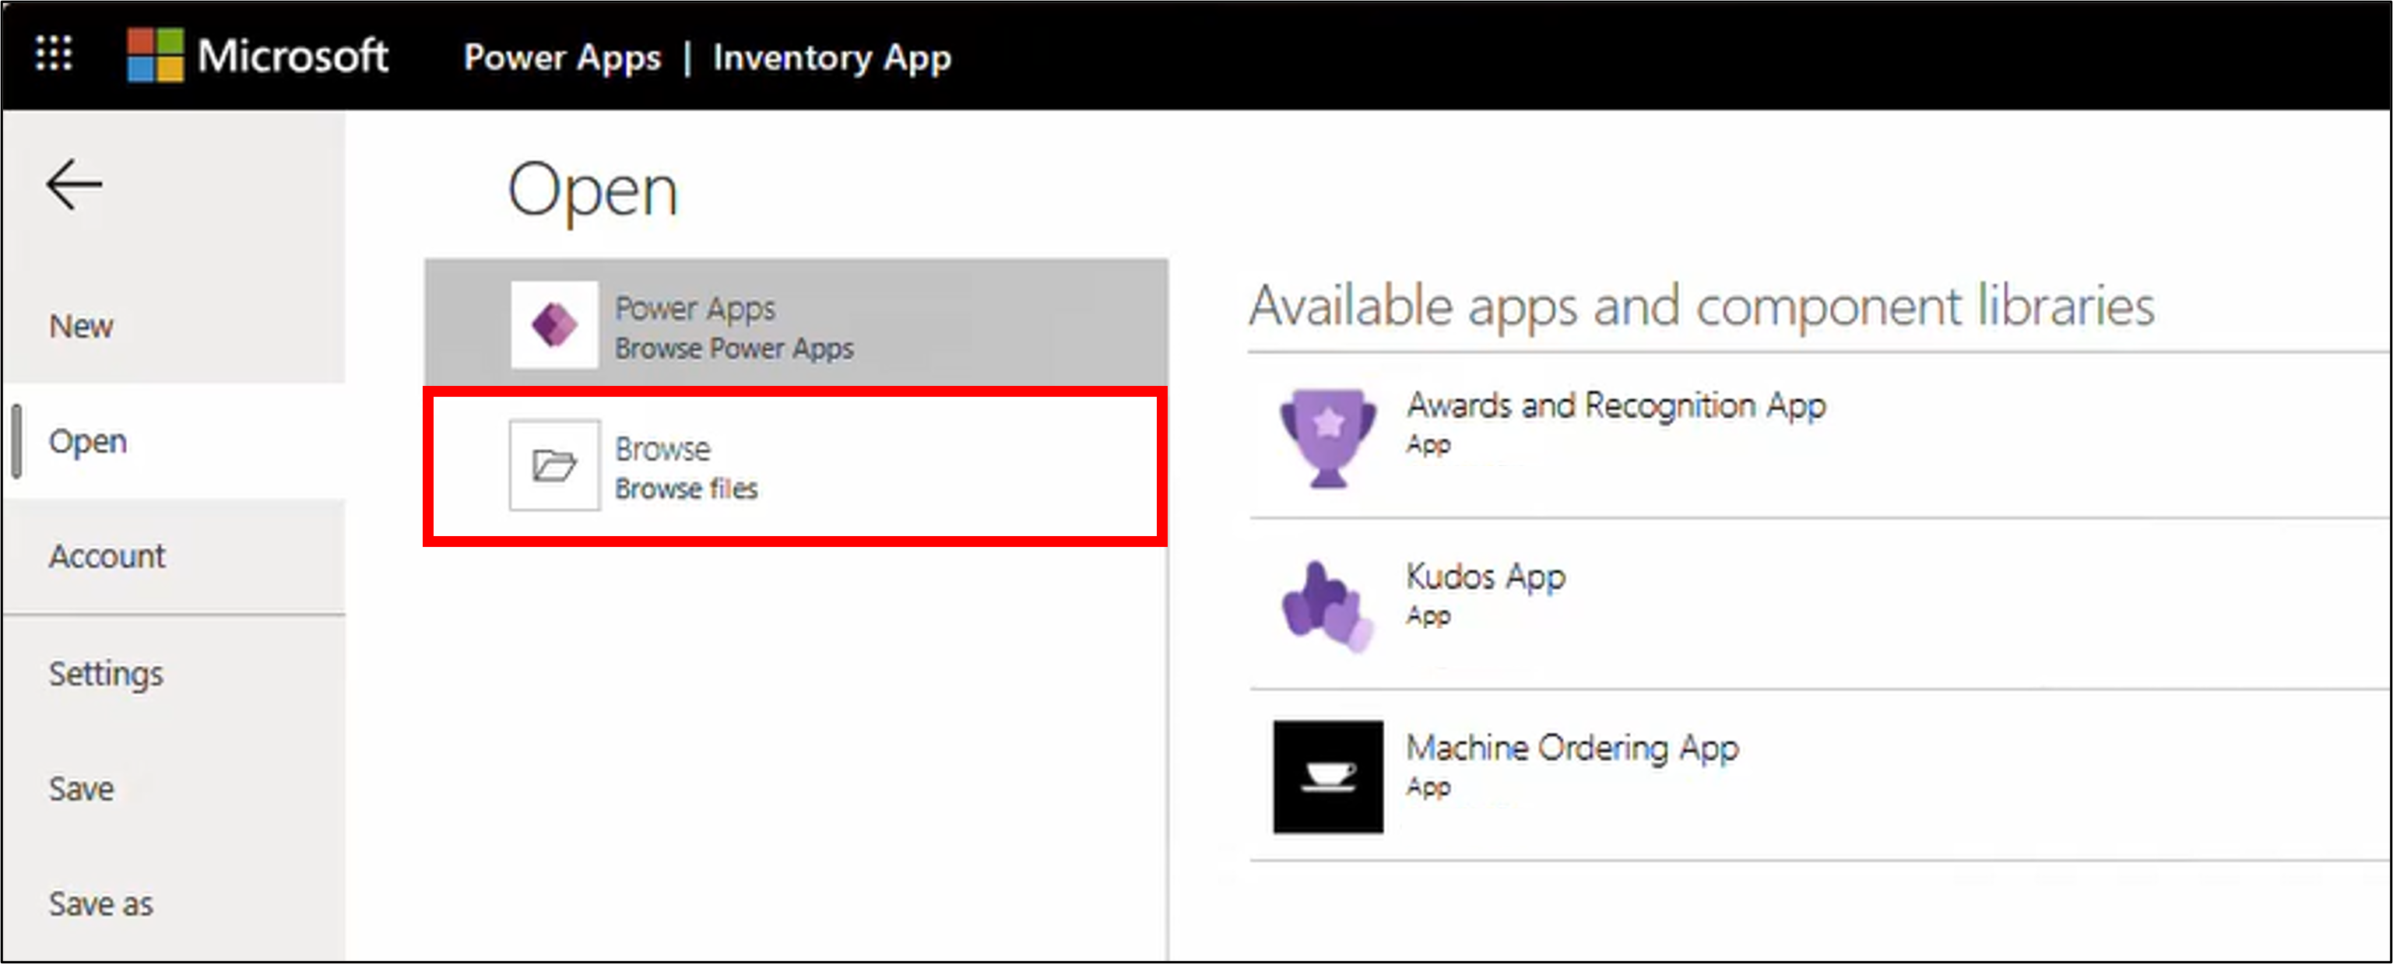Screen dimensions: 2393x964
Task: Open the app launcher waffle icon
Action: 53,54
